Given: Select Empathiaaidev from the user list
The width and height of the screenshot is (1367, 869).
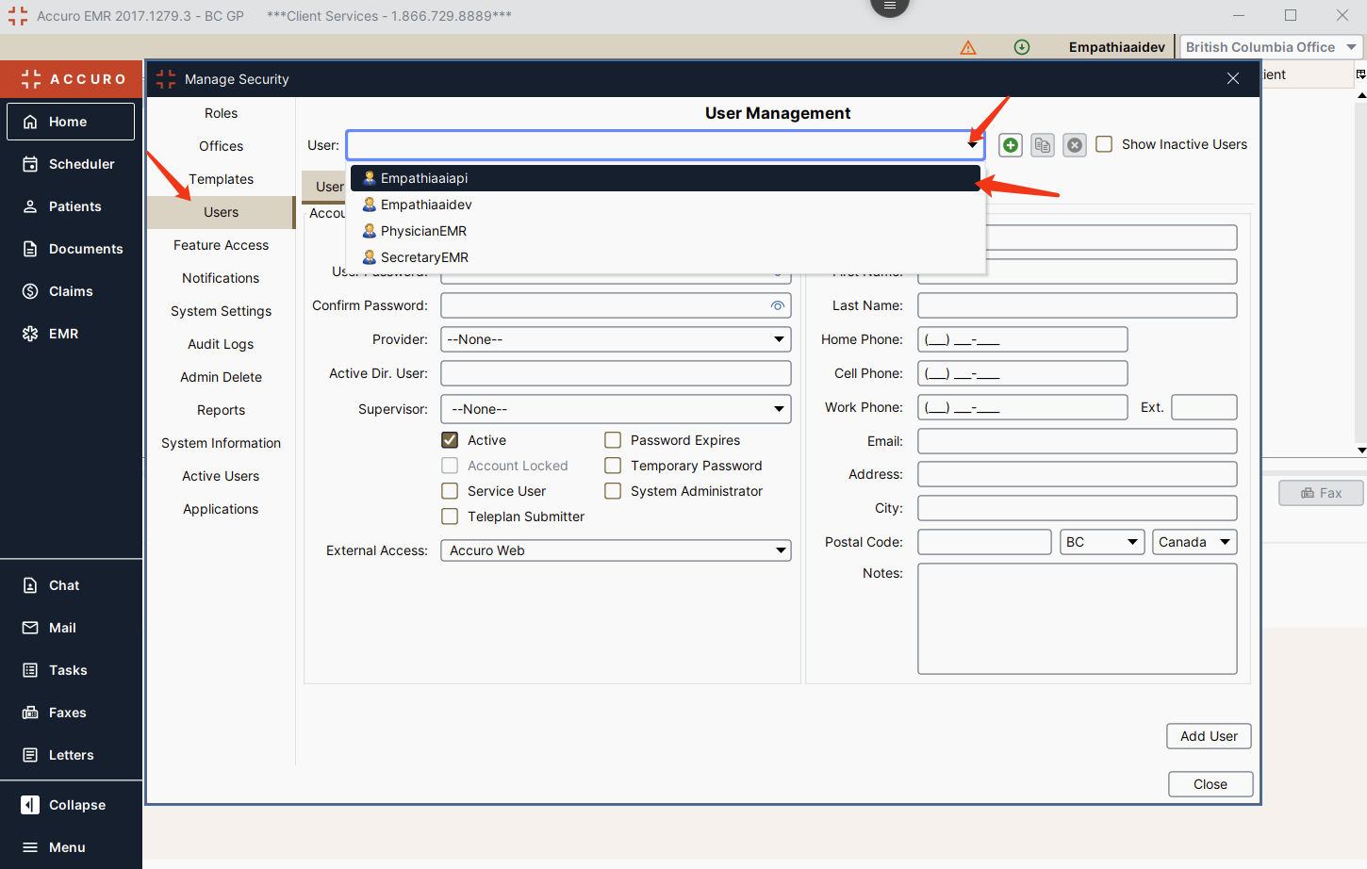Looking at the screenshot, I should click(666, 205).
